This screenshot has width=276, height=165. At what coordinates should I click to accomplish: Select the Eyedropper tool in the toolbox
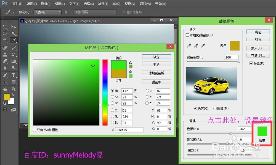pyautogui.click(x=14, y=40)
